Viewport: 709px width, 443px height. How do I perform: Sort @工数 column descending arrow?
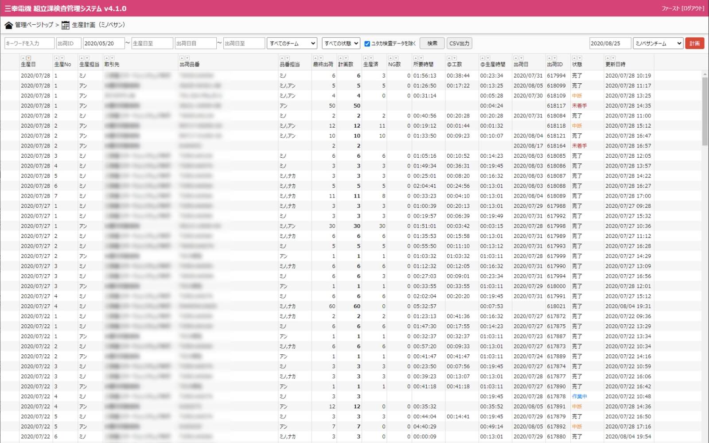coord(454,58)
